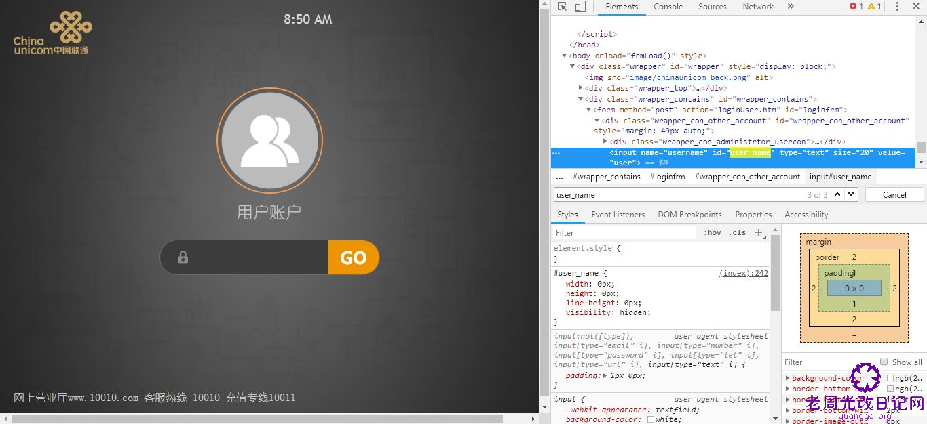
Task: Switch to the Elements tab
Action: (x=622, y=7)
